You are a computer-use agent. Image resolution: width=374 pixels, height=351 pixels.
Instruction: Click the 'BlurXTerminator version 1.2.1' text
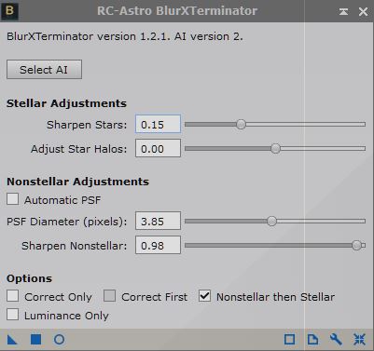(89, 36)
